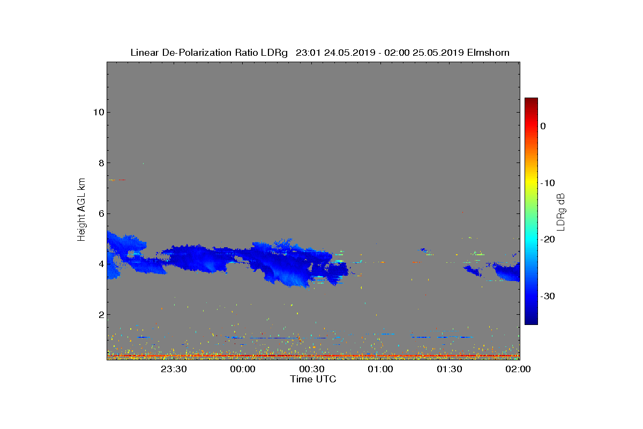Click the colorbar tick label -10

548,183
